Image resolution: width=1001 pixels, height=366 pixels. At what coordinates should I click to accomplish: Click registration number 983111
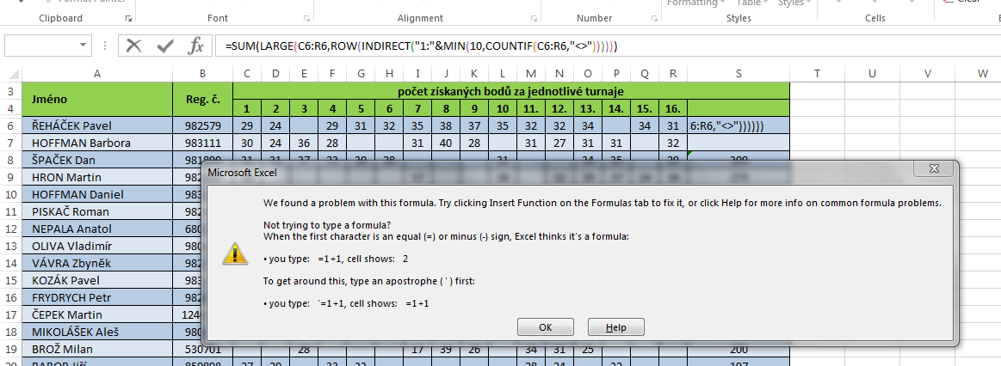(x=202, y=143)
